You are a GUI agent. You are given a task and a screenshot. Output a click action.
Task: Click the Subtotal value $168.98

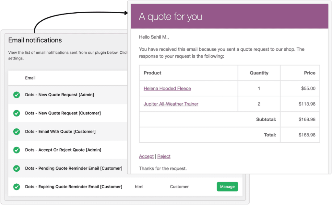[x=307, y=120]
